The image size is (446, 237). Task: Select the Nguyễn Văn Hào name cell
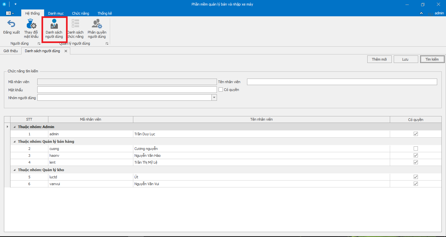[x=261, y=156]
